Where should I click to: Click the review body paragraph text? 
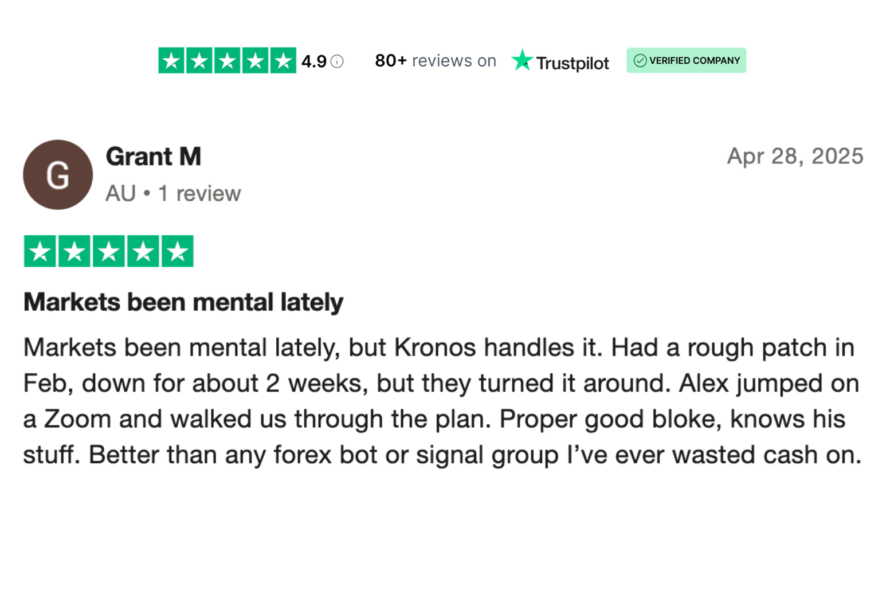point(442,401)
